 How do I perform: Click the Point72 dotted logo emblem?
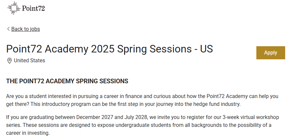(x=14, y=8)
